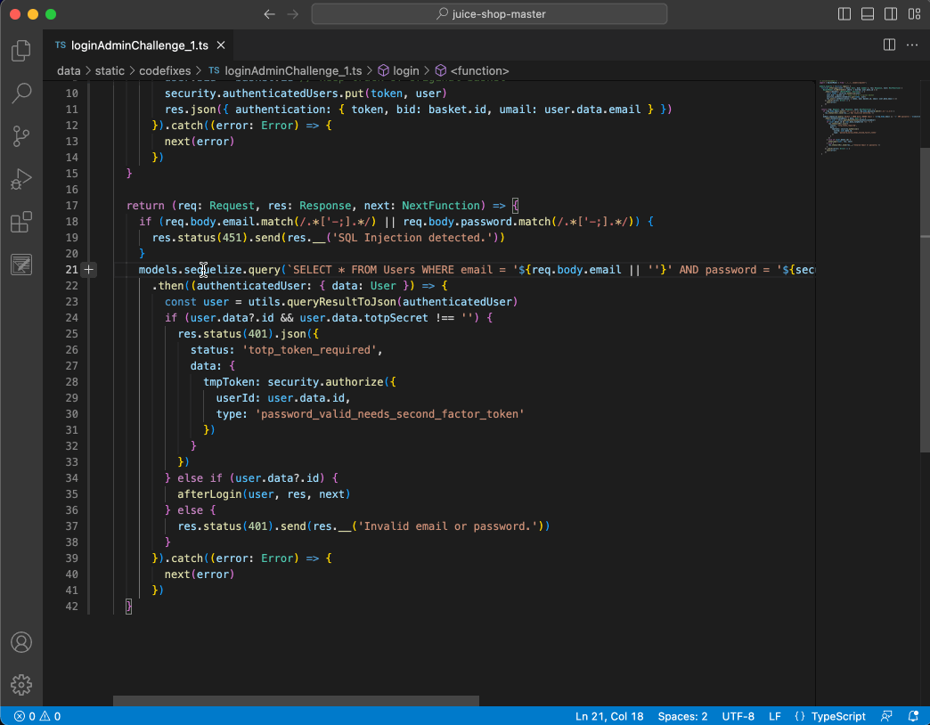Open Search from the Activity Bar
Screen dimensions: 930x725
[20, 94]
